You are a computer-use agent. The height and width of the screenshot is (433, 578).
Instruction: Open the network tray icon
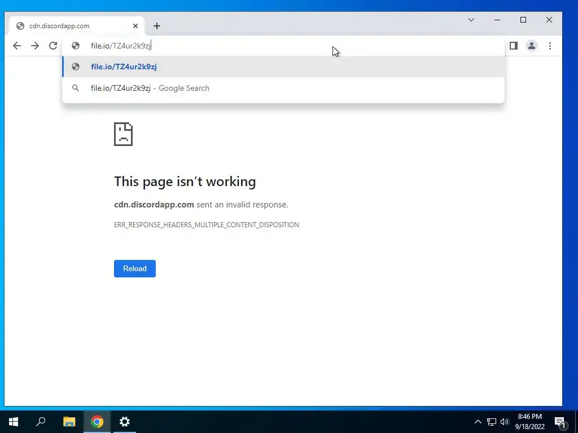pos(492,422)
